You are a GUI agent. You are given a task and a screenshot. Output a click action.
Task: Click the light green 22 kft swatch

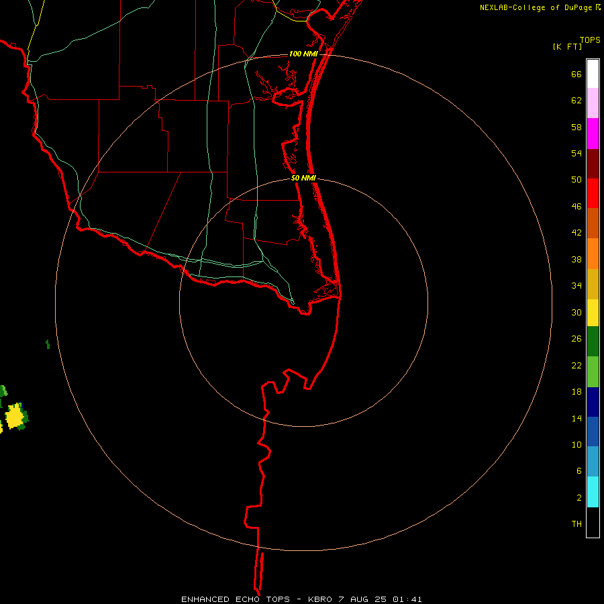pos(593,372)
